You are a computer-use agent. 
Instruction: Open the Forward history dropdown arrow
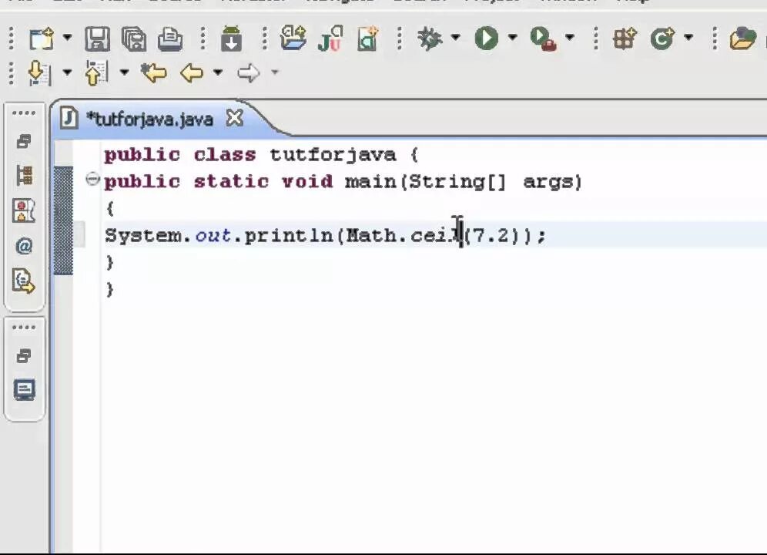point(275,72)
